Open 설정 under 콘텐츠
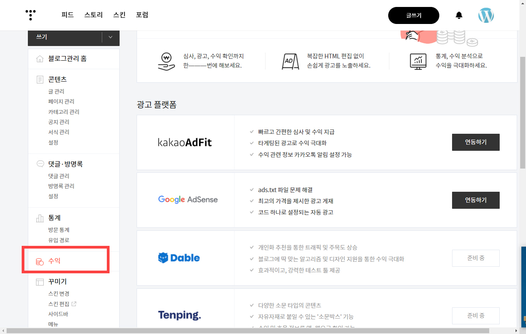 click(53, 143)
